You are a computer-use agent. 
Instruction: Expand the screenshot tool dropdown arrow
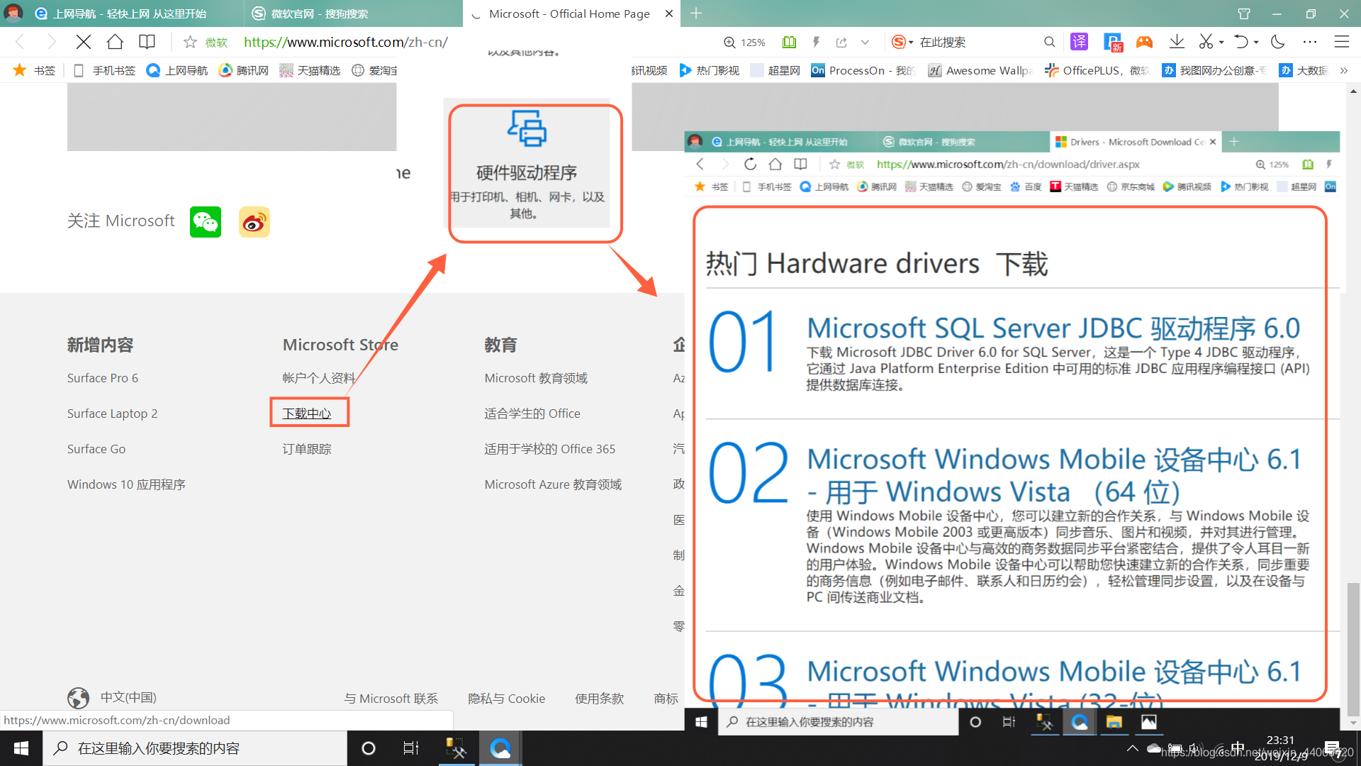coord(1221,43)
